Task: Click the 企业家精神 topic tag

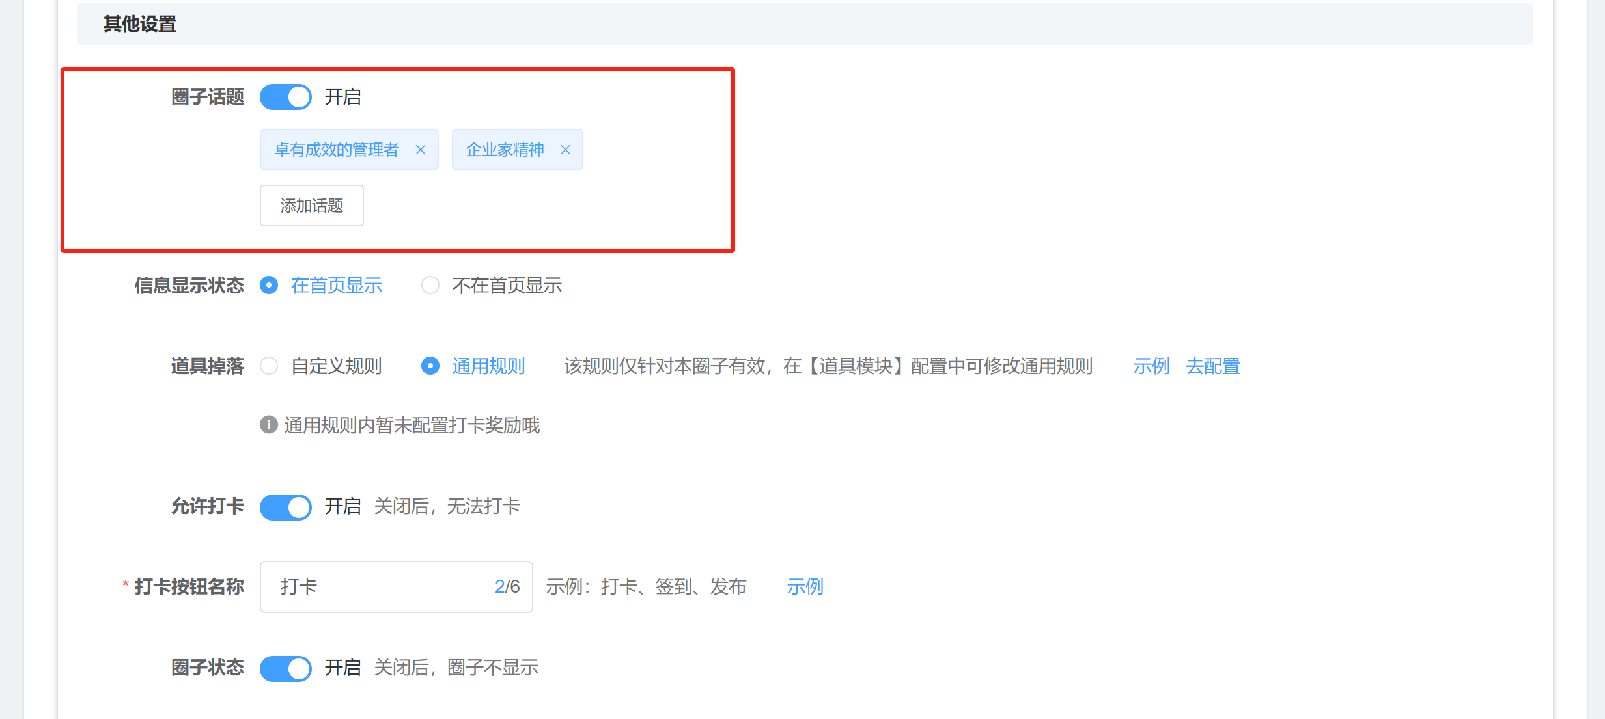Action: tap(505, 150)
